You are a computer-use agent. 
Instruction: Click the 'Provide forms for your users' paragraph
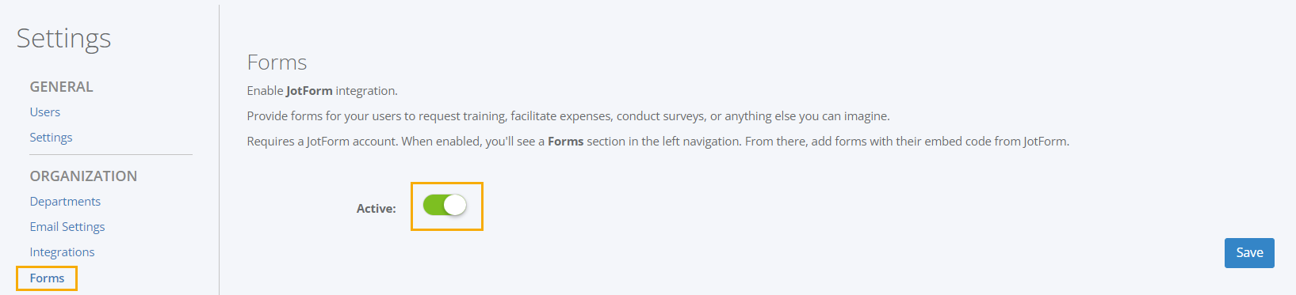568,116
